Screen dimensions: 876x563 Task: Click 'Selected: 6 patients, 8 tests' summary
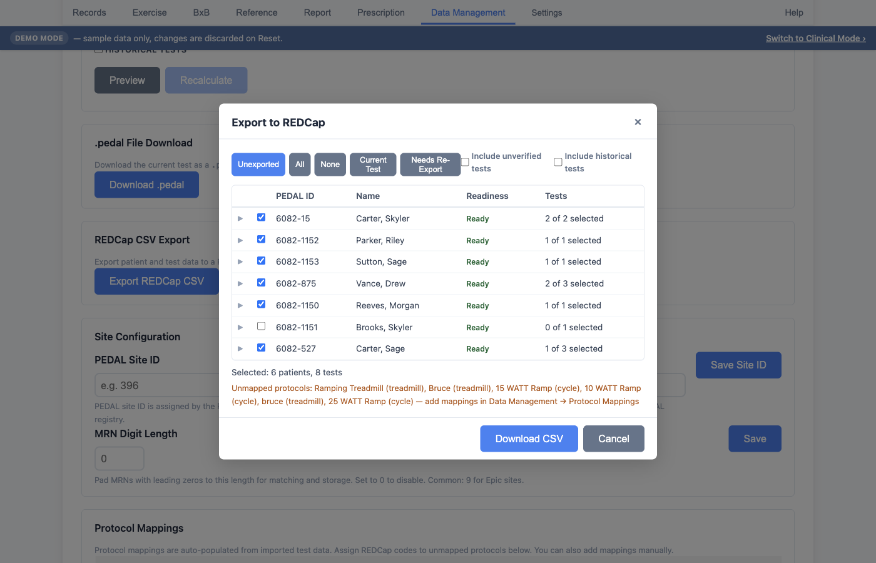click(x=287, y=372)
